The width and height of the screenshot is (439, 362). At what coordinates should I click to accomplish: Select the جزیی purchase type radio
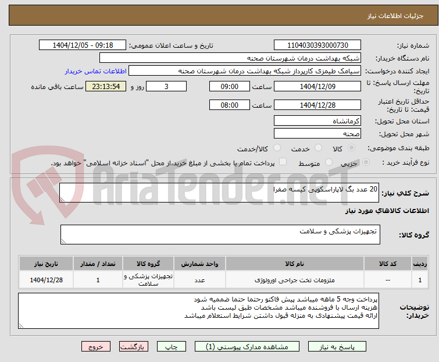point(366,162)
